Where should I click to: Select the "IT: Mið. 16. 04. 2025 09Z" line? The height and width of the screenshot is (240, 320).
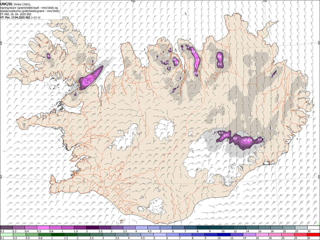[16, 14]
